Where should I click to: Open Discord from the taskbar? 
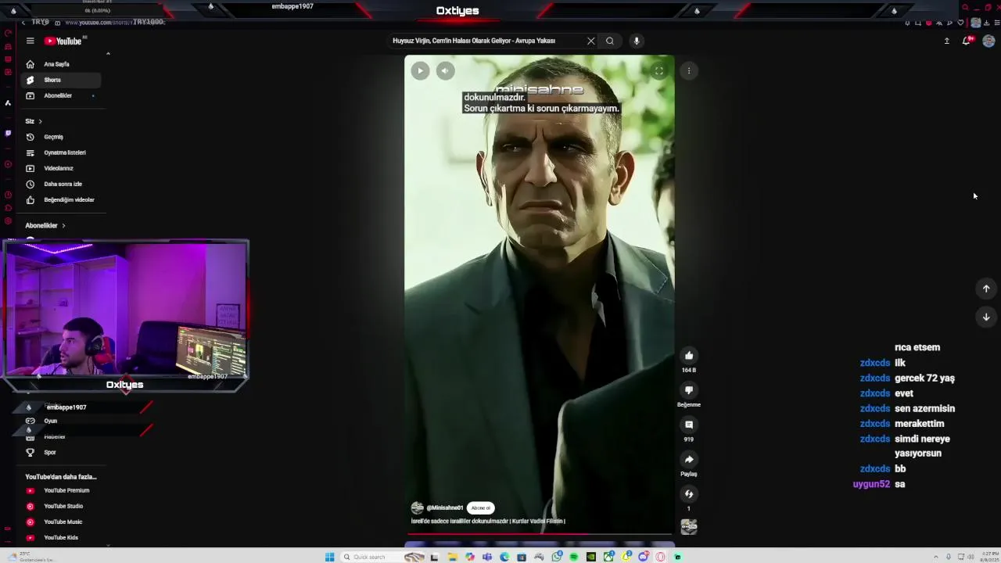click(643, 557)
